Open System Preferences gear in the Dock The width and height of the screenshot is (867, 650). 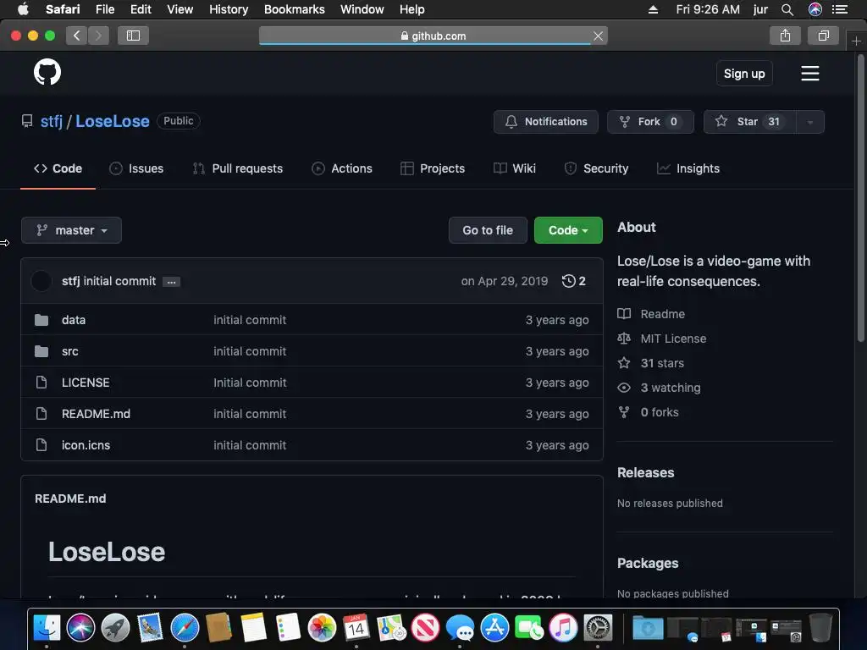pyautogui.click(x=598, y=628)
